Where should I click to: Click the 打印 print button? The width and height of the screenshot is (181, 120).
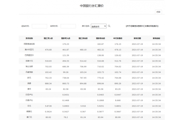click(x=158, y=12)
